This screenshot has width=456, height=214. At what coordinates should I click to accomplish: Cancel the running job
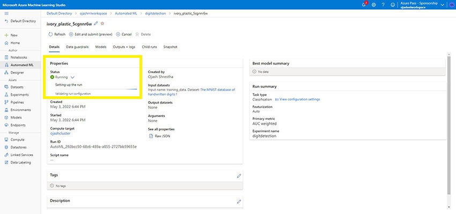[x=124, y=34]
